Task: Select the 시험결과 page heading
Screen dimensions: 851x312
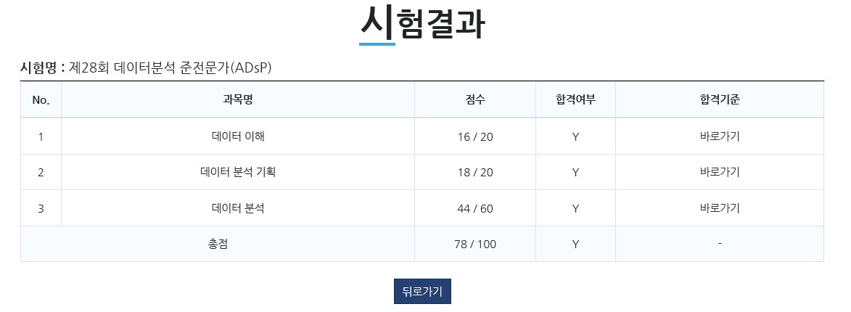Action: (422, 24)
